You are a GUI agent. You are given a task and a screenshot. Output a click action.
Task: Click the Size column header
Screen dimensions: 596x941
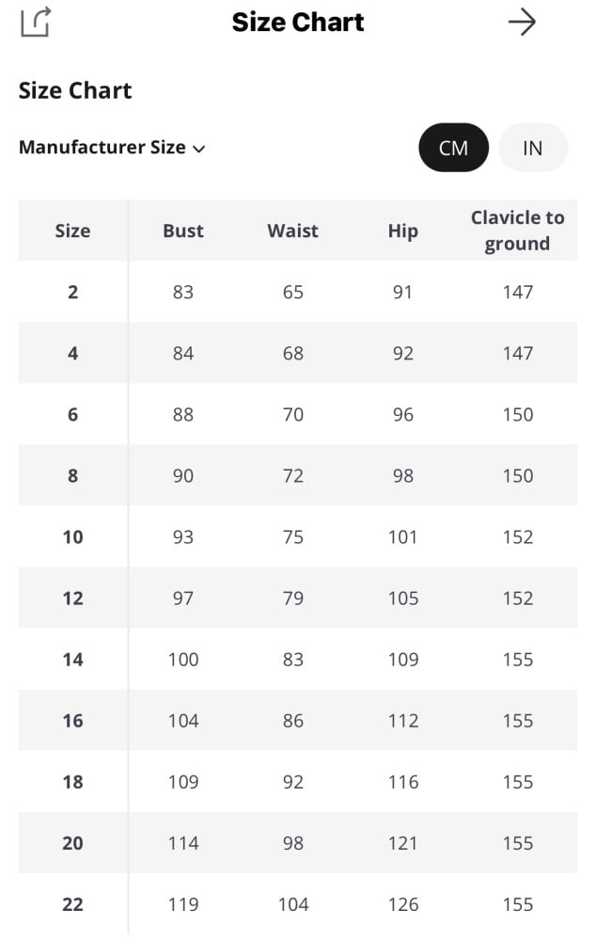[x=72, y=231]
